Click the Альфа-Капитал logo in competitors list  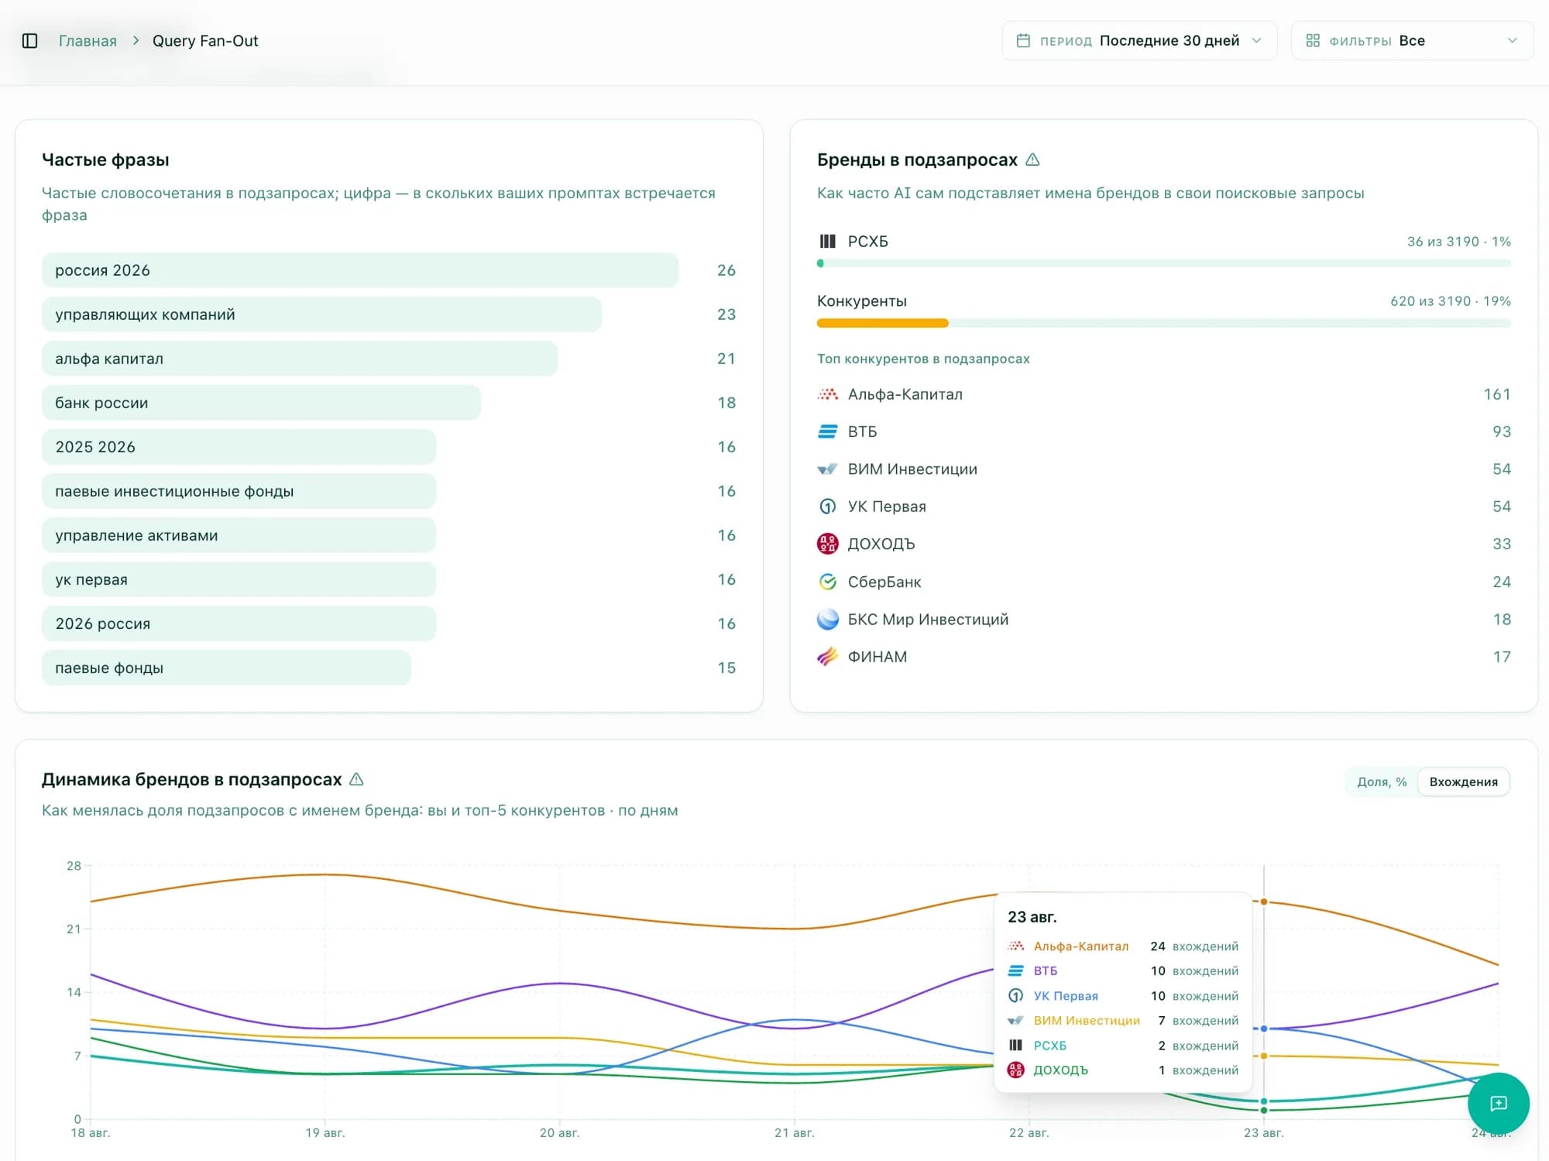(828, 394)
